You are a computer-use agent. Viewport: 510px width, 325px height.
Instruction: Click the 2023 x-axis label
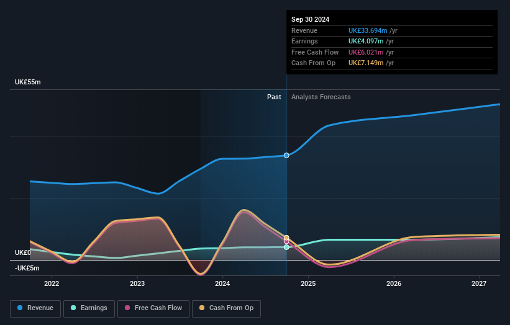137,284
